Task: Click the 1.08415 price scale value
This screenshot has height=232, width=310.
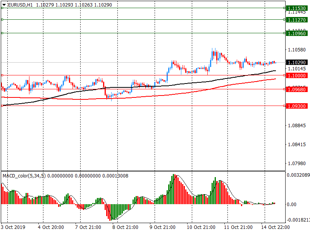Action: pos(297,144)
